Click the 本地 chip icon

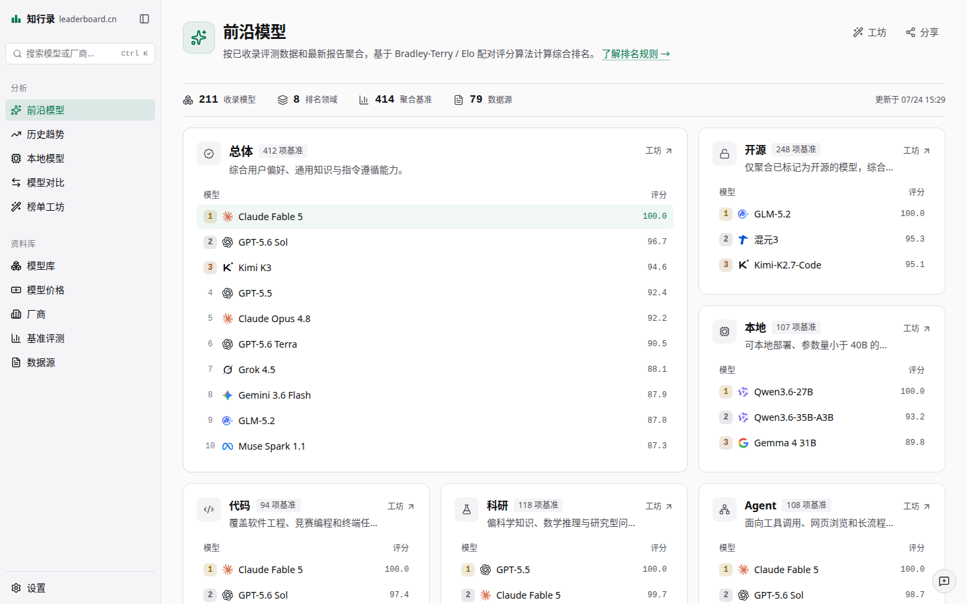point(725,332)
